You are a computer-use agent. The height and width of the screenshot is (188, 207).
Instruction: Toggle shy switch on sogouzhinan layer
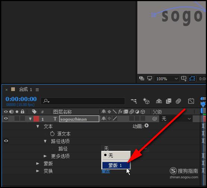point(103,119)
